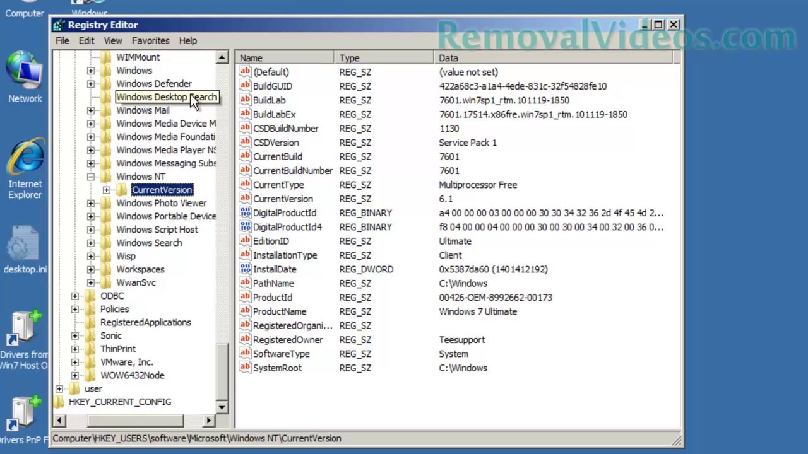Sort values by the Name column header
808x454 pixels.
[x=285, y=58]
